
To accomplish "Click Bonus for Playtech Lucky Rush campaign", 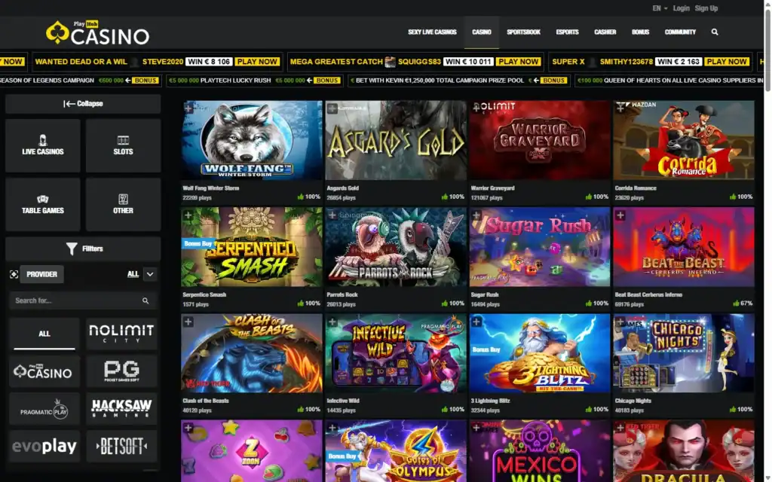I will pos(327,80).
